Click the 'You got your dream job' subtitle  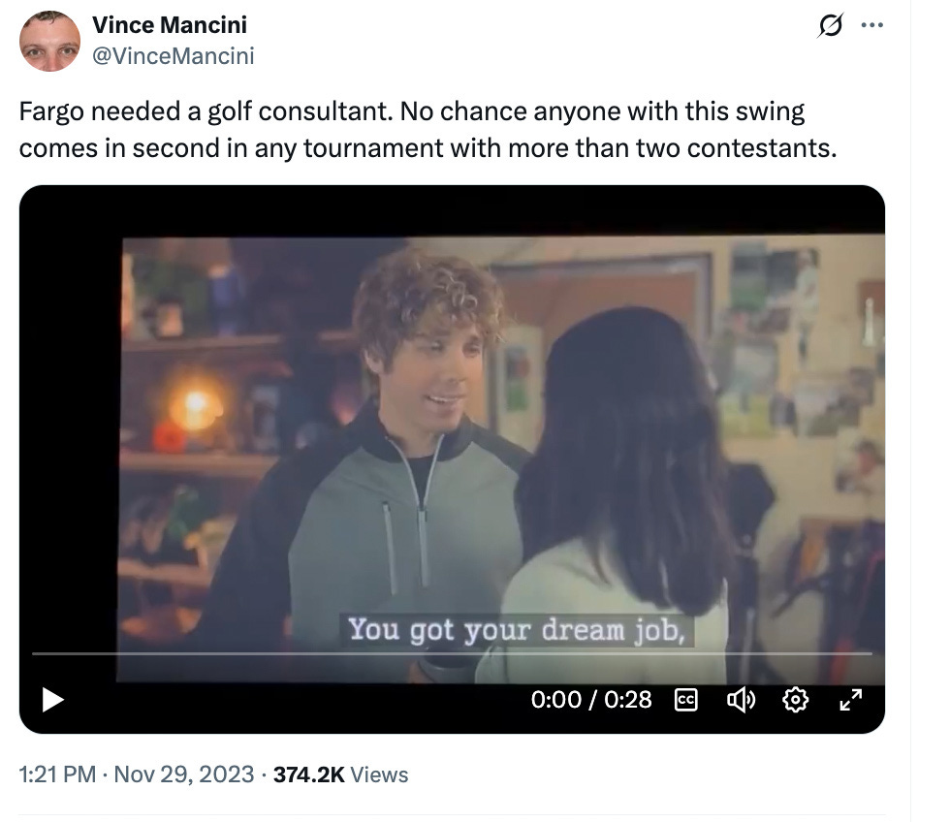517,630
